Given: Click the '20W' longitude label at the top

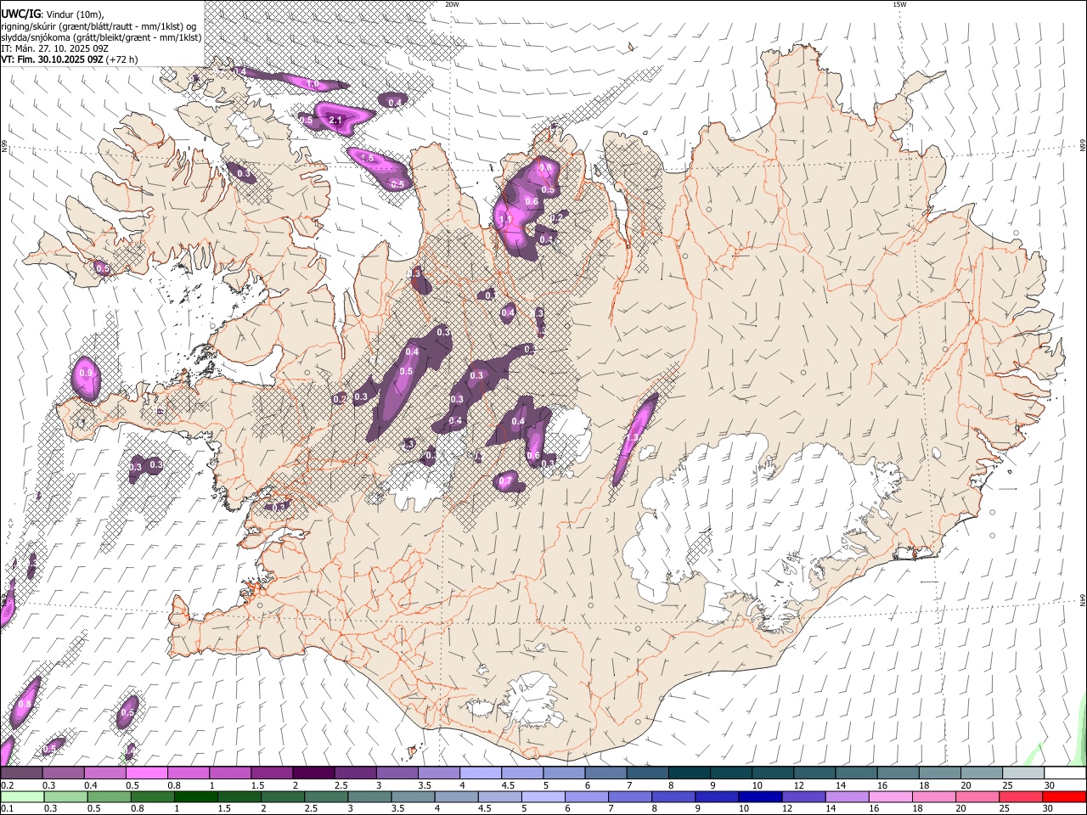Looking at the screenshot, I should (452, 4).
